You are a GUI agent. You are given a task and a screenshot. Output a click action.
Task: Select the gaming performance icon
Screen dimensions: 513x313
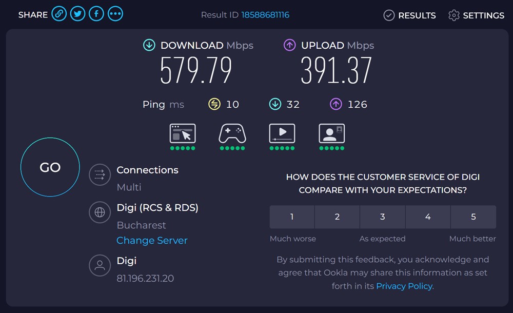point(232,133)
